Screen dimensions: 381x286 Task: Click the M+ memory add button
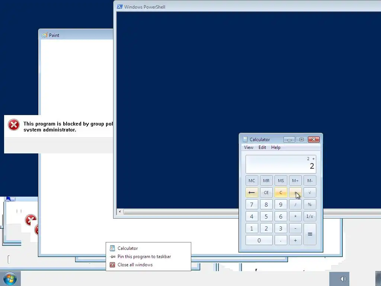pyautogui.click(x=295, y=181)
